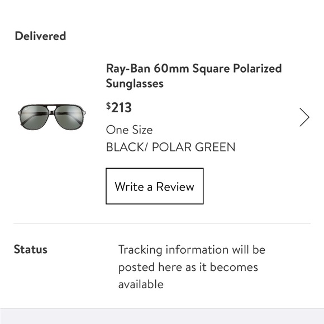Tap the One Size label
Image resolution: width=324 pixels, height=324 pixels.
[130, 130]
